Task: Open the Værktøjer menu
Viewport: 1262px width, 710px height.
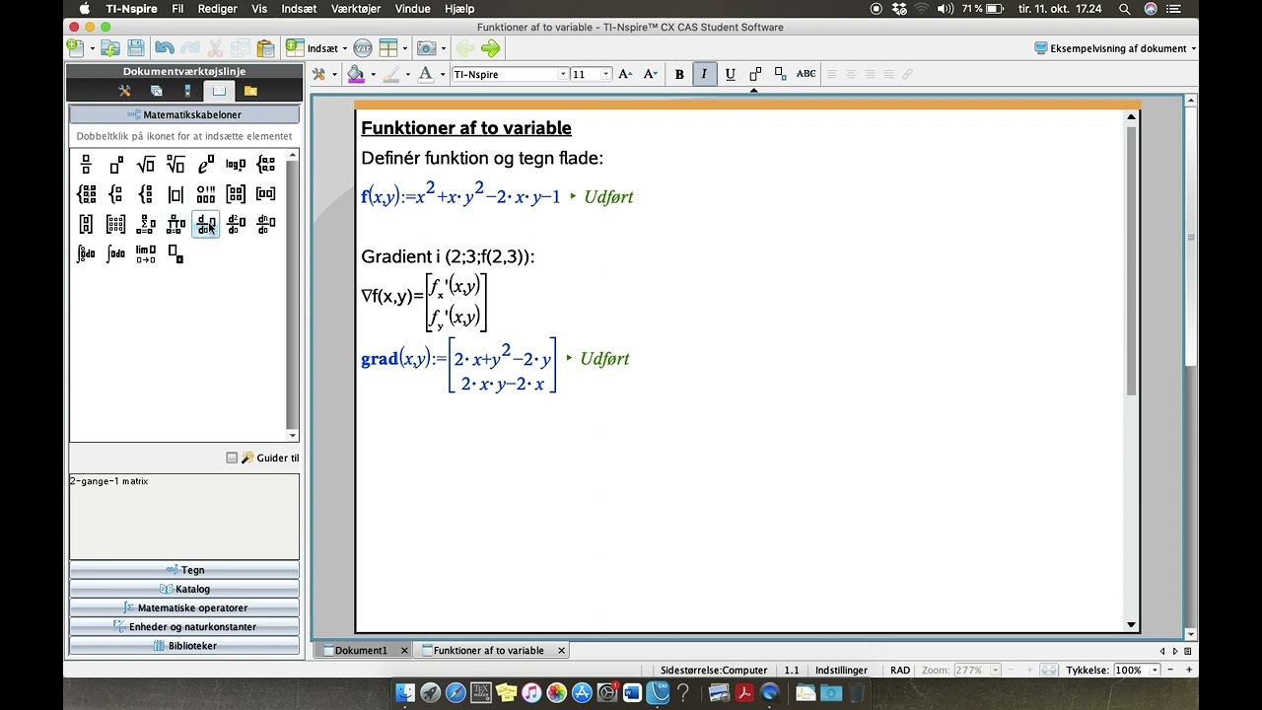Action: pyautogui.click(x=356, y=9)
